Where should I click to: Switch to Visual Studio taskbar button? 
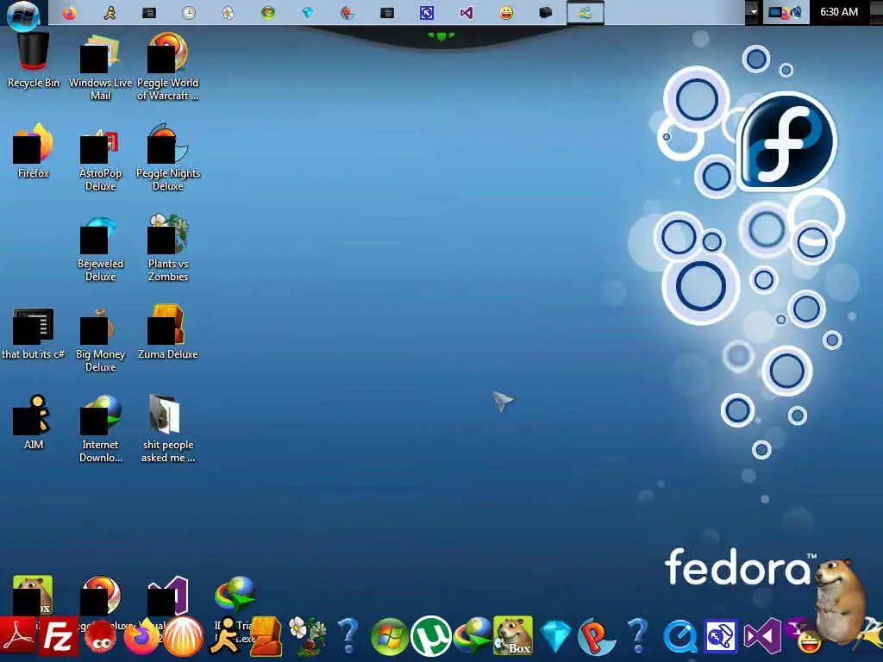point(467,13)
